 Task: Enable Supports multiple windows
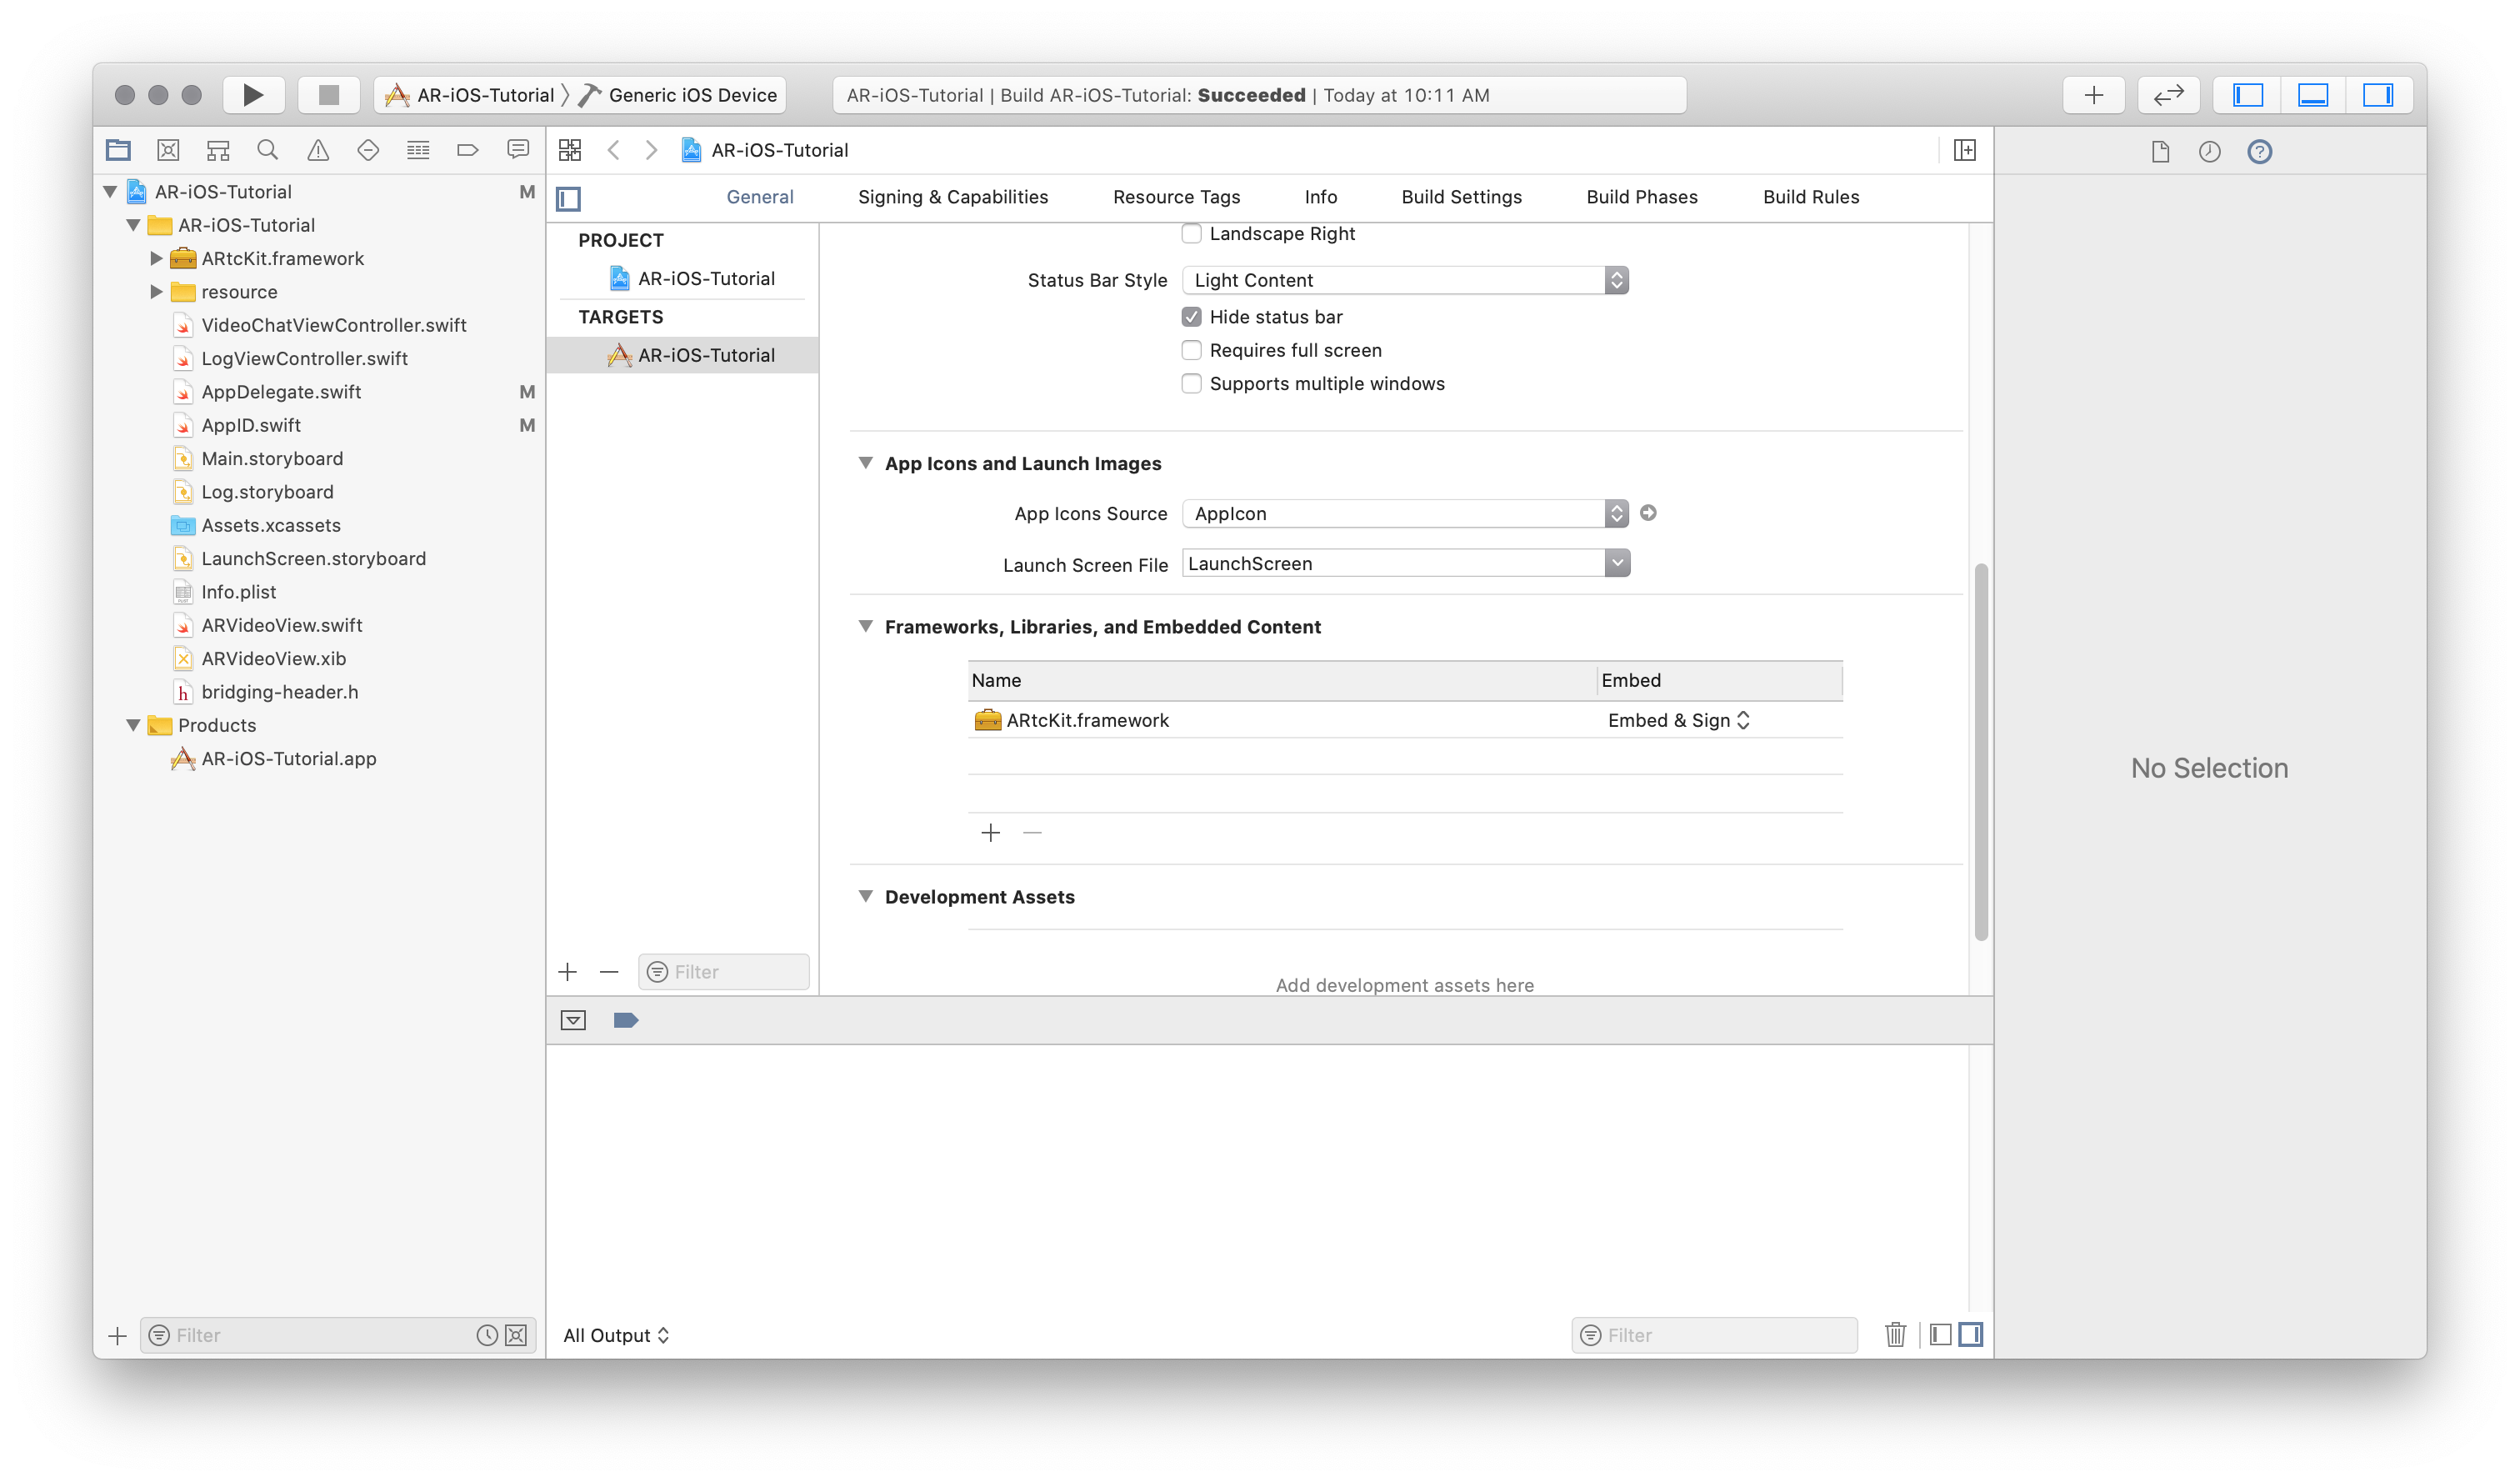tap(1191, 384)
